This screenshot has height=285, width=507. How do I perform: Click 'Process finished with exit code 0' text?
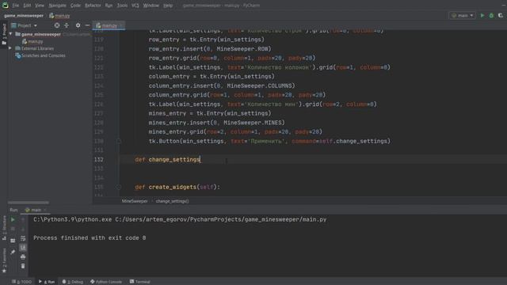90,237
